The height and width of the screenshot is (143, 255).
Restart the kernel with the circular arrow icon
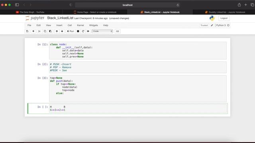pos(83,31)
